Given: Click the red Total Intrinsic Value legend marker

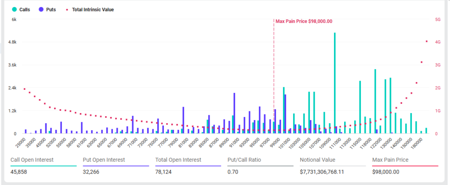Looking at the screenshot, I should pos(66,9).
